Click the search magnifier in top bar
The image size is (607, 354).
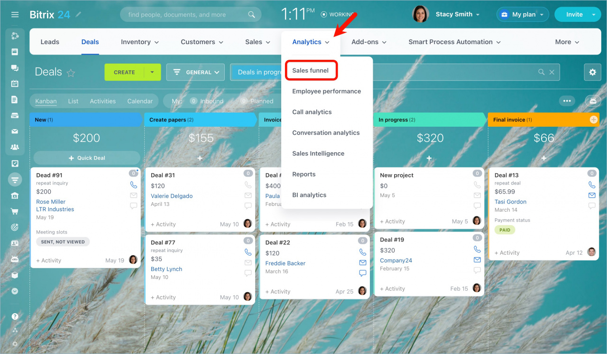point(252,15)
